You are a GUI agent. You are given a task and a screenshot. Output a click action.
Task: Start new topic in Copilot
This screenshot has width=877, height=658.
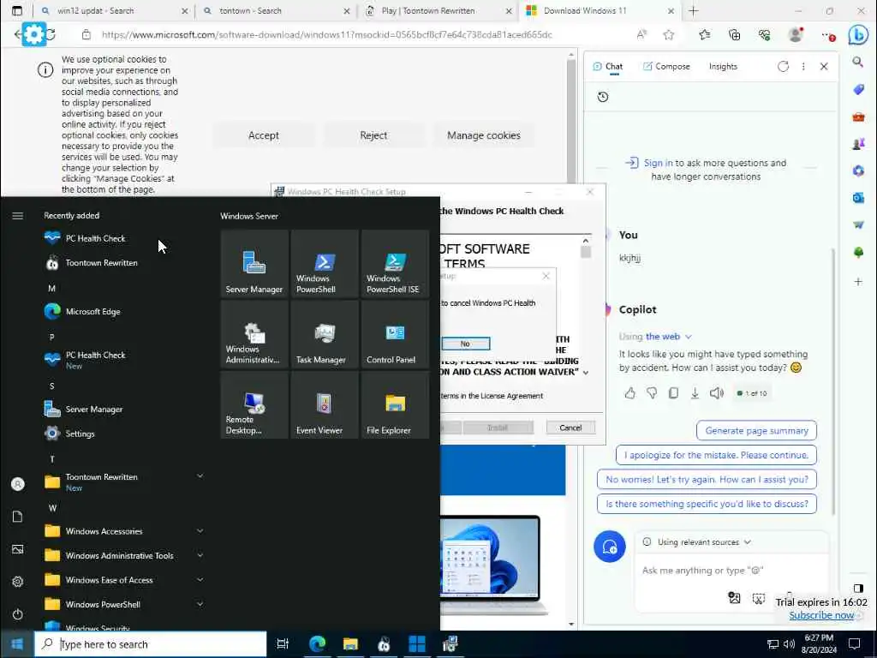[610, 547]
